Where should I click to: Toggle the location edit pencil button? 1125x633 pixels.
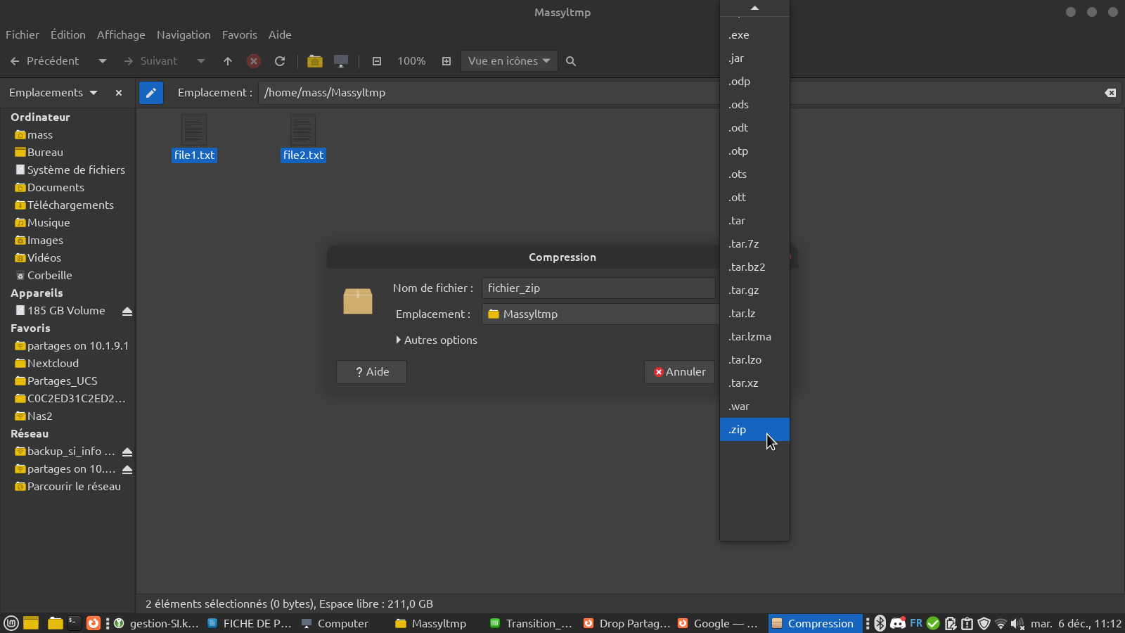[151, 93]
